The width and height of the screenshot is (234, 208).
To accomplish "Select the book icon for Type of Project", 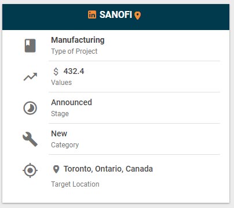I will [x=30, y=46].
